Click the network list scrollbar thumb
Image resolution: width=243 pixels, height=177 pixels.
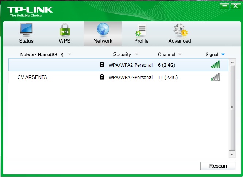click(x=232, y=108)
